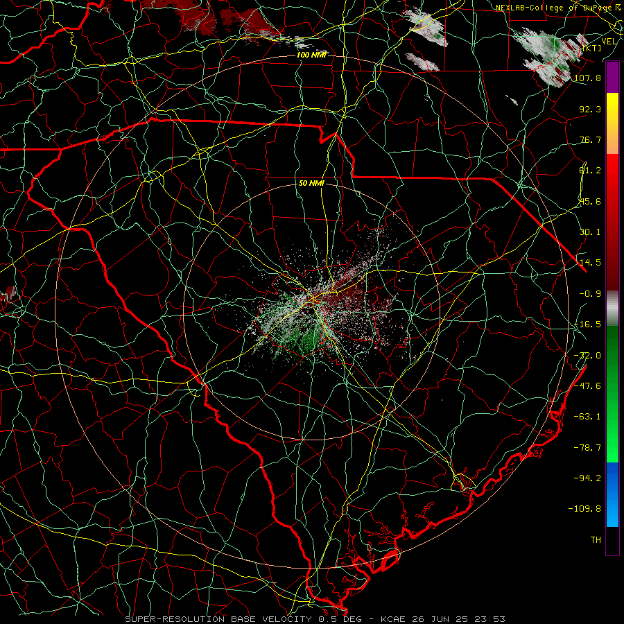Pick the purple segment of color bar
Viewport: 624px width, 624px height.
612,77
